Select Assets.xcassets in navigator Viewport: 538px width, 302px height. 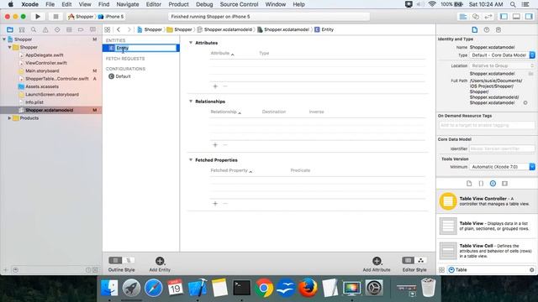[x=42, y=86]
